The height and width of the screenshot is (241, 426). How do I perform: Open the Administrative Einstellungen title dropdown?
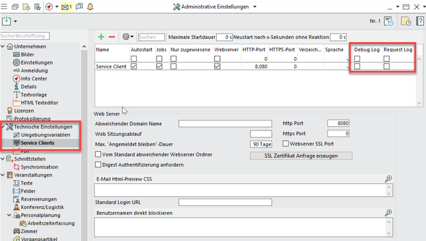coord(254,7)
